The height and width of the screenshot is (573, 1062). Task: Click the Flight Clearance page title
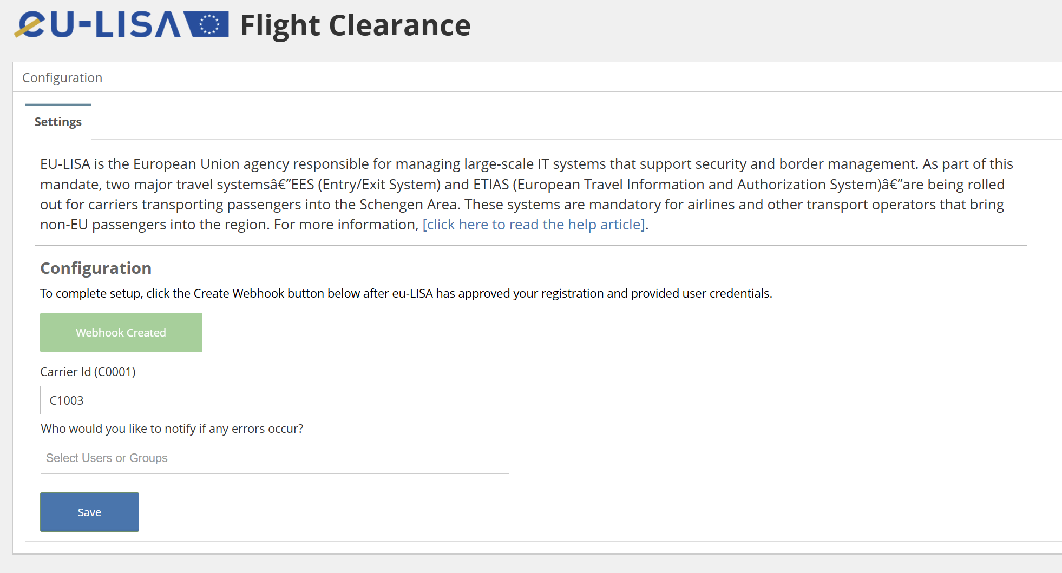pos(355,25)
